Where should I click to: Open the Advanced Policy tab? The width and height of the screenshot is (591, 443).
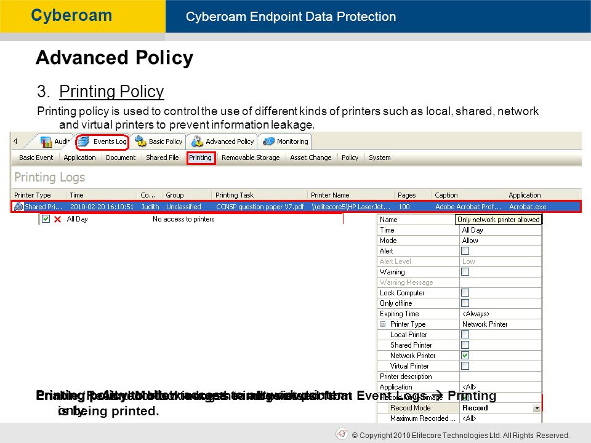point(223,142)
